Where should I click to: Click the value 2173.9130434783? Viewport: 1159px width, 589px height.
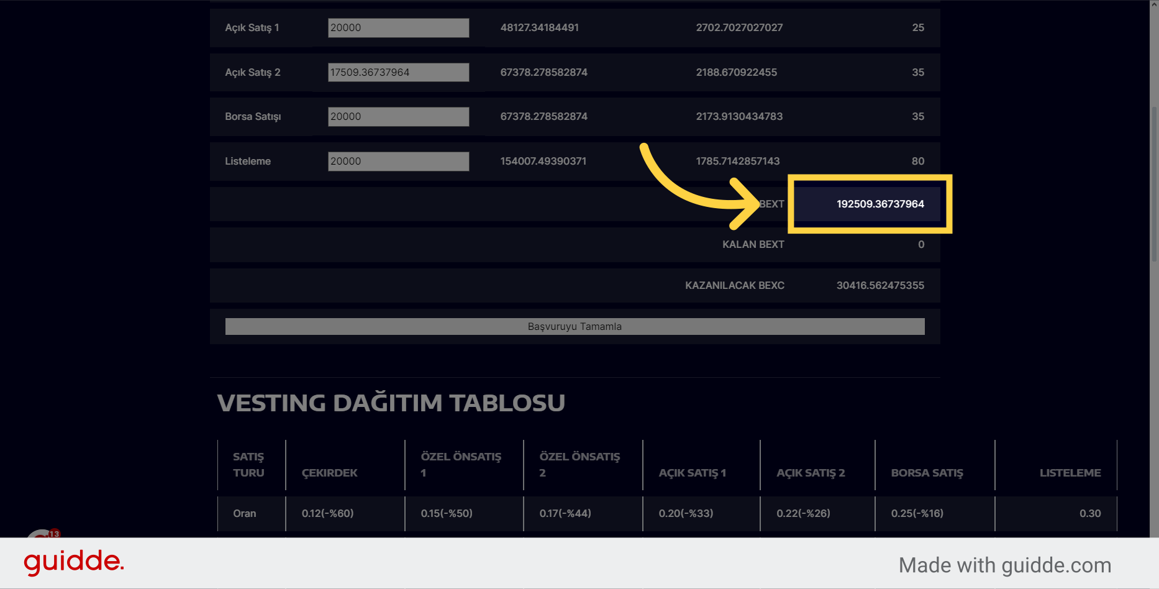(x=739, y=117)
